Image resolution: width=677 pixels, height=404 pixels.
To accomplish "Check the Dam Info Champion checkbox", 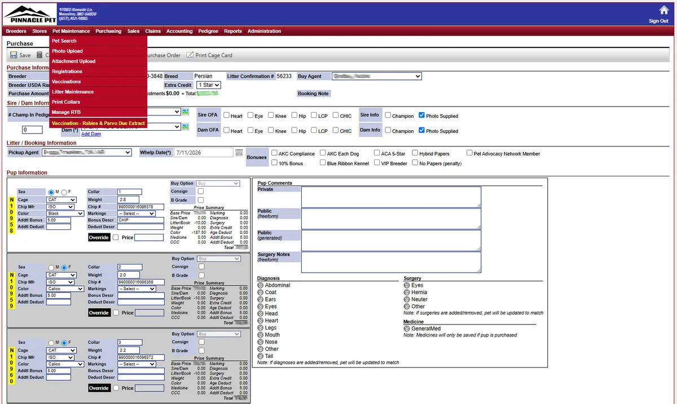I will click(388, 130).
